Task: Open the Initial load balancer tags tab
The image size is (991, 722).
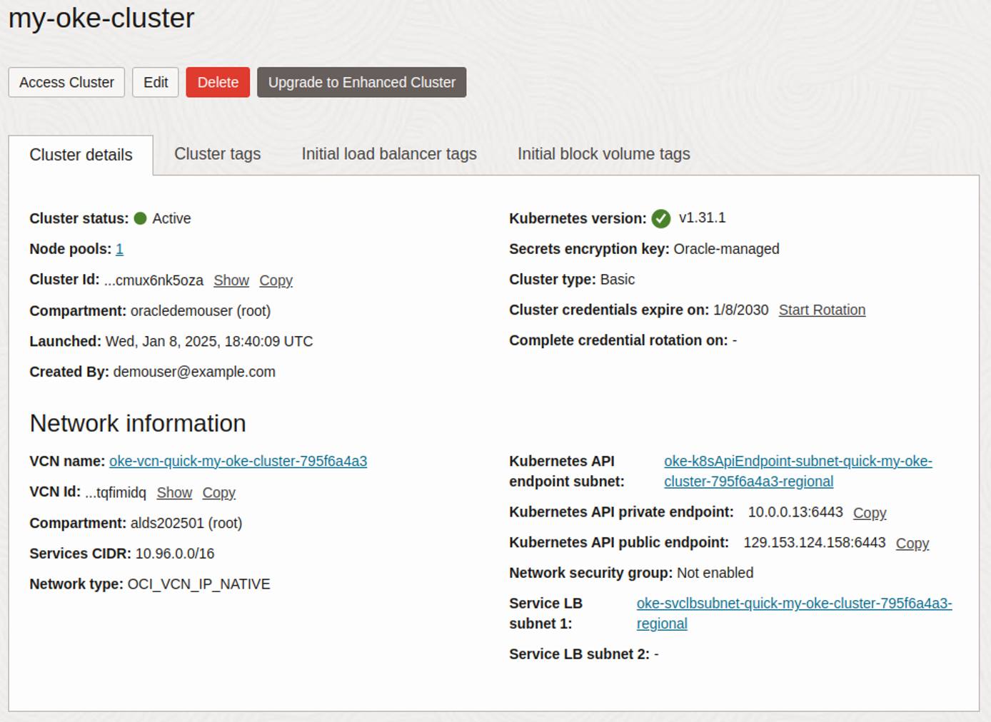Action: [x=389, y=154]
